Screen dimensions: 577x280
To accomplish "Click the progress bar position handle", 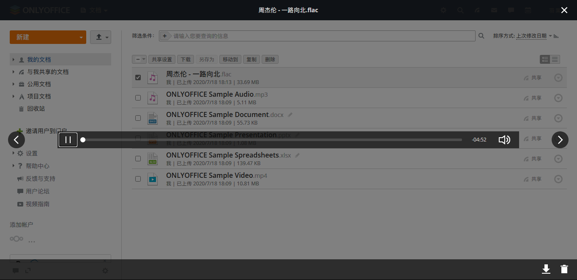I will pos(83,140).
